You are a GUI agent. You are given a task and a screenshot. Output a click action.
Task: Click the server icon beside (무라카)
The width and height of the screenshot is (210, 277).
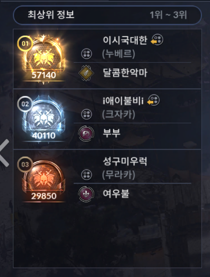click(x=87, y=175)
